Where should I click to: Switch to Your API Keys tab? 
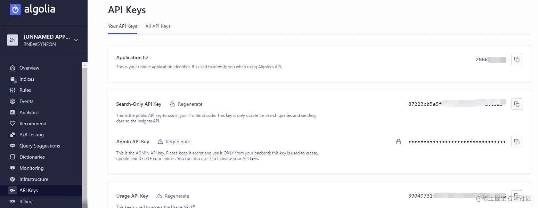pyautogui.click(x=122, y=26)
